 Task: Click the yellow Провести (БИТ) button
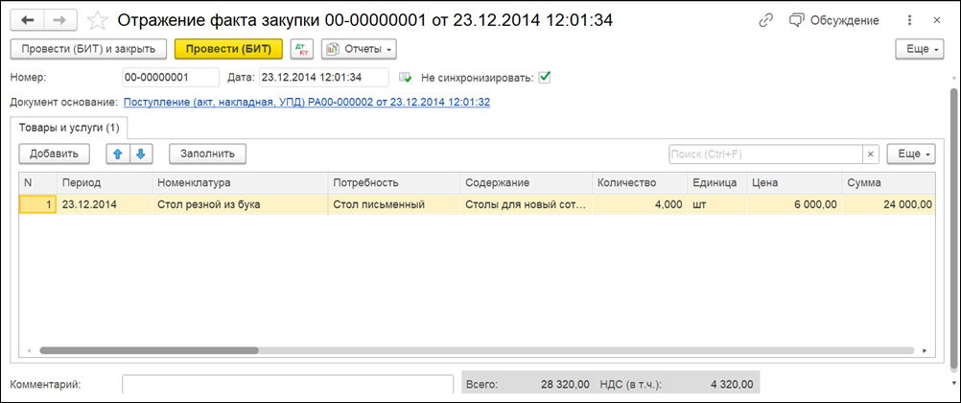point(228,49)
